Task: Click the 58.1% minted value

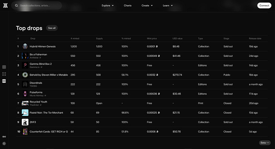Action: (125, 75)
